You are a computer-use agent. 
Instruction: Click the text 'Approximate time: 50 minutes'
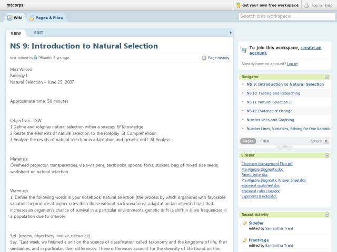pyautogui.click(x=39, y=101)
